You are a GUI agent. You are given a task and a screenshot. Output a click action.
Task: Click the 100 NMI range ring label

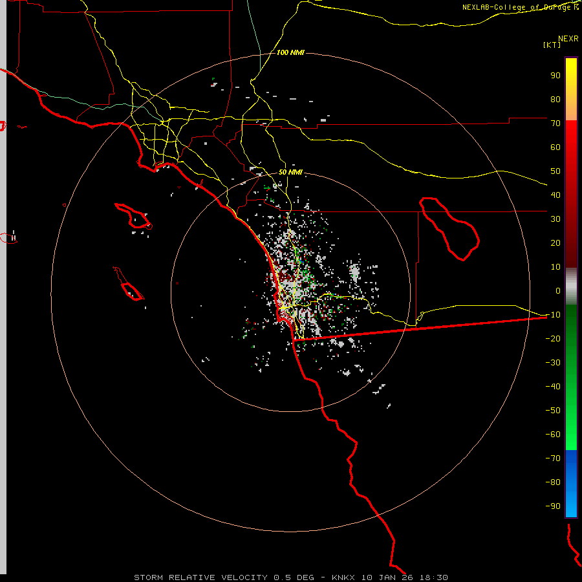click(x=290, y=53)
